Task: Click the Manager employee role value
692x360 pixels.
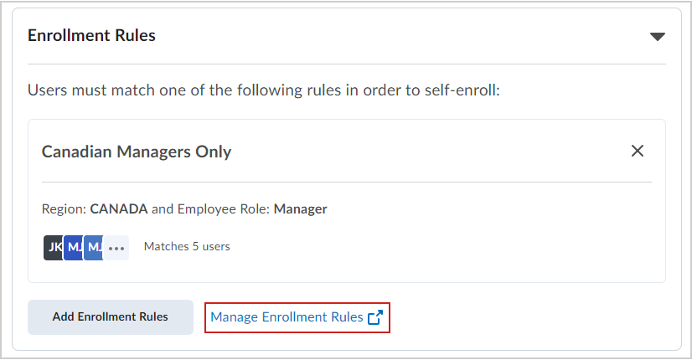Action: [x=301, y=208]
